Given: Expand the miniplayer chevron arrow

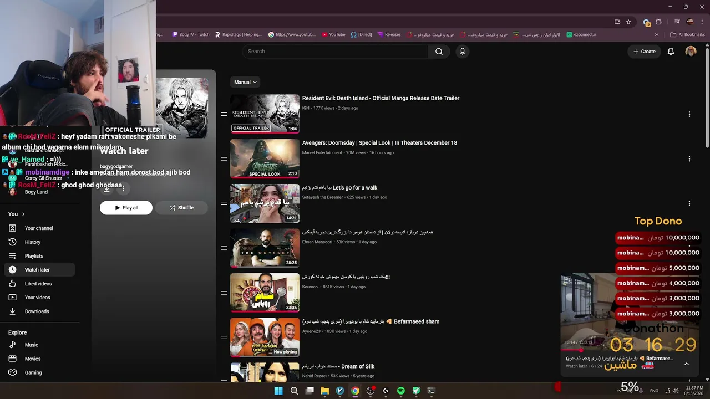Looking at the screenshot, I should [x=687, y=364].
